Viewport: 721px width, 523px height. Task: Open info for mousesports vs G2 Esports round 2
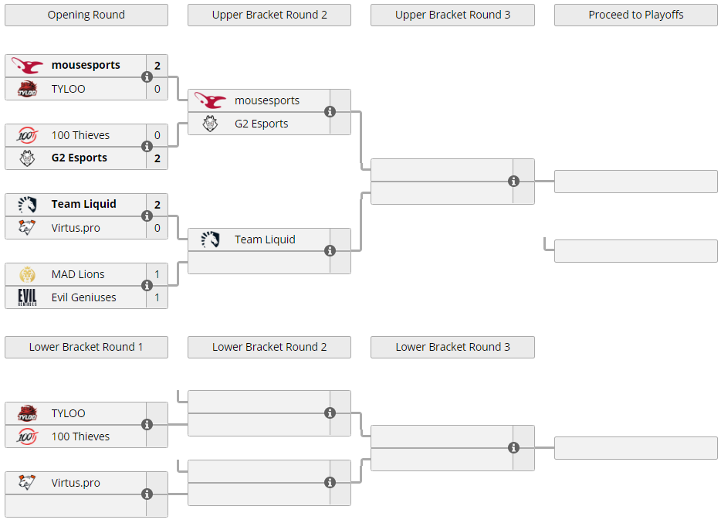click(x=330, y=111)
